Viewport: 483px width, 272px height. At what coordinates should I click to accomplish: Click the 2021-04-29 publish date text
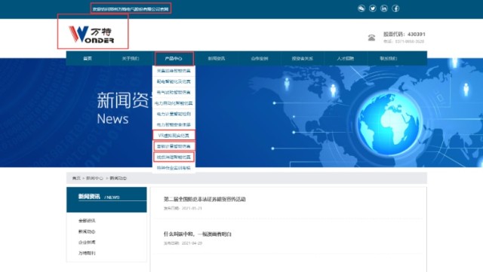pyautogui.click(x=183, y=243)
